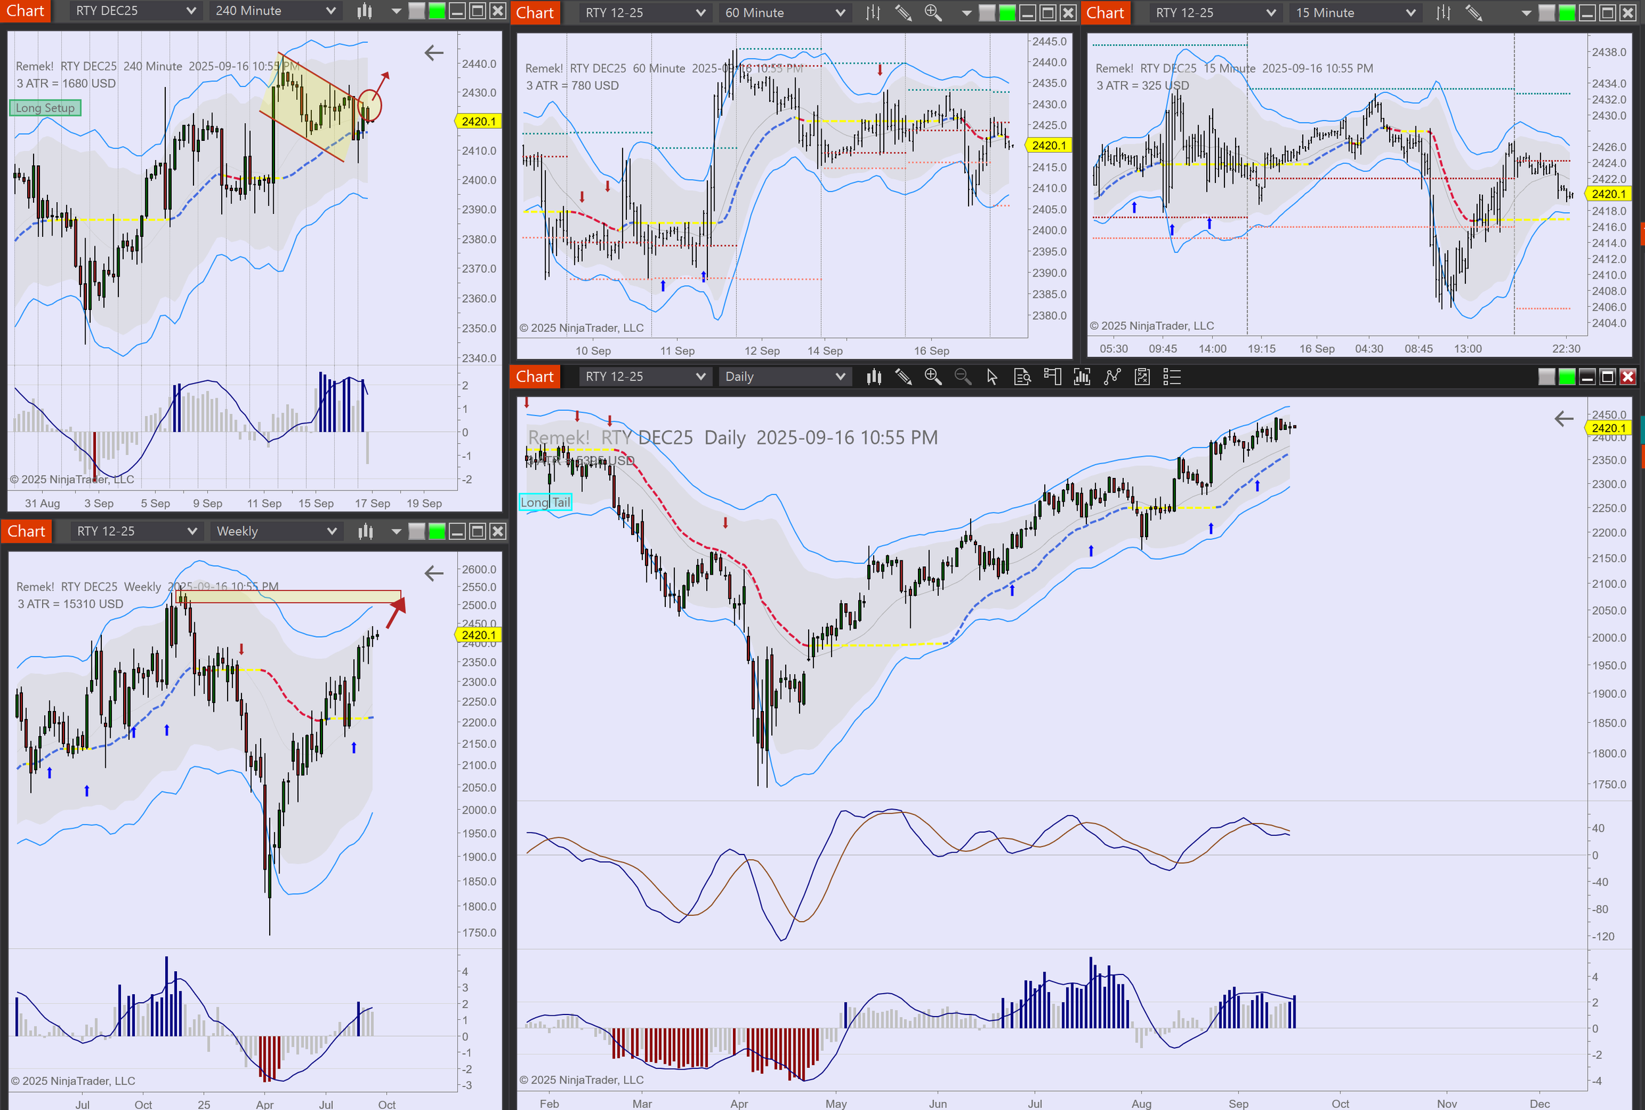Click zoom in icon on 60 Minute chart
The height and width of the screenshot is (1110, 1645).
click(x=932, y=13)
